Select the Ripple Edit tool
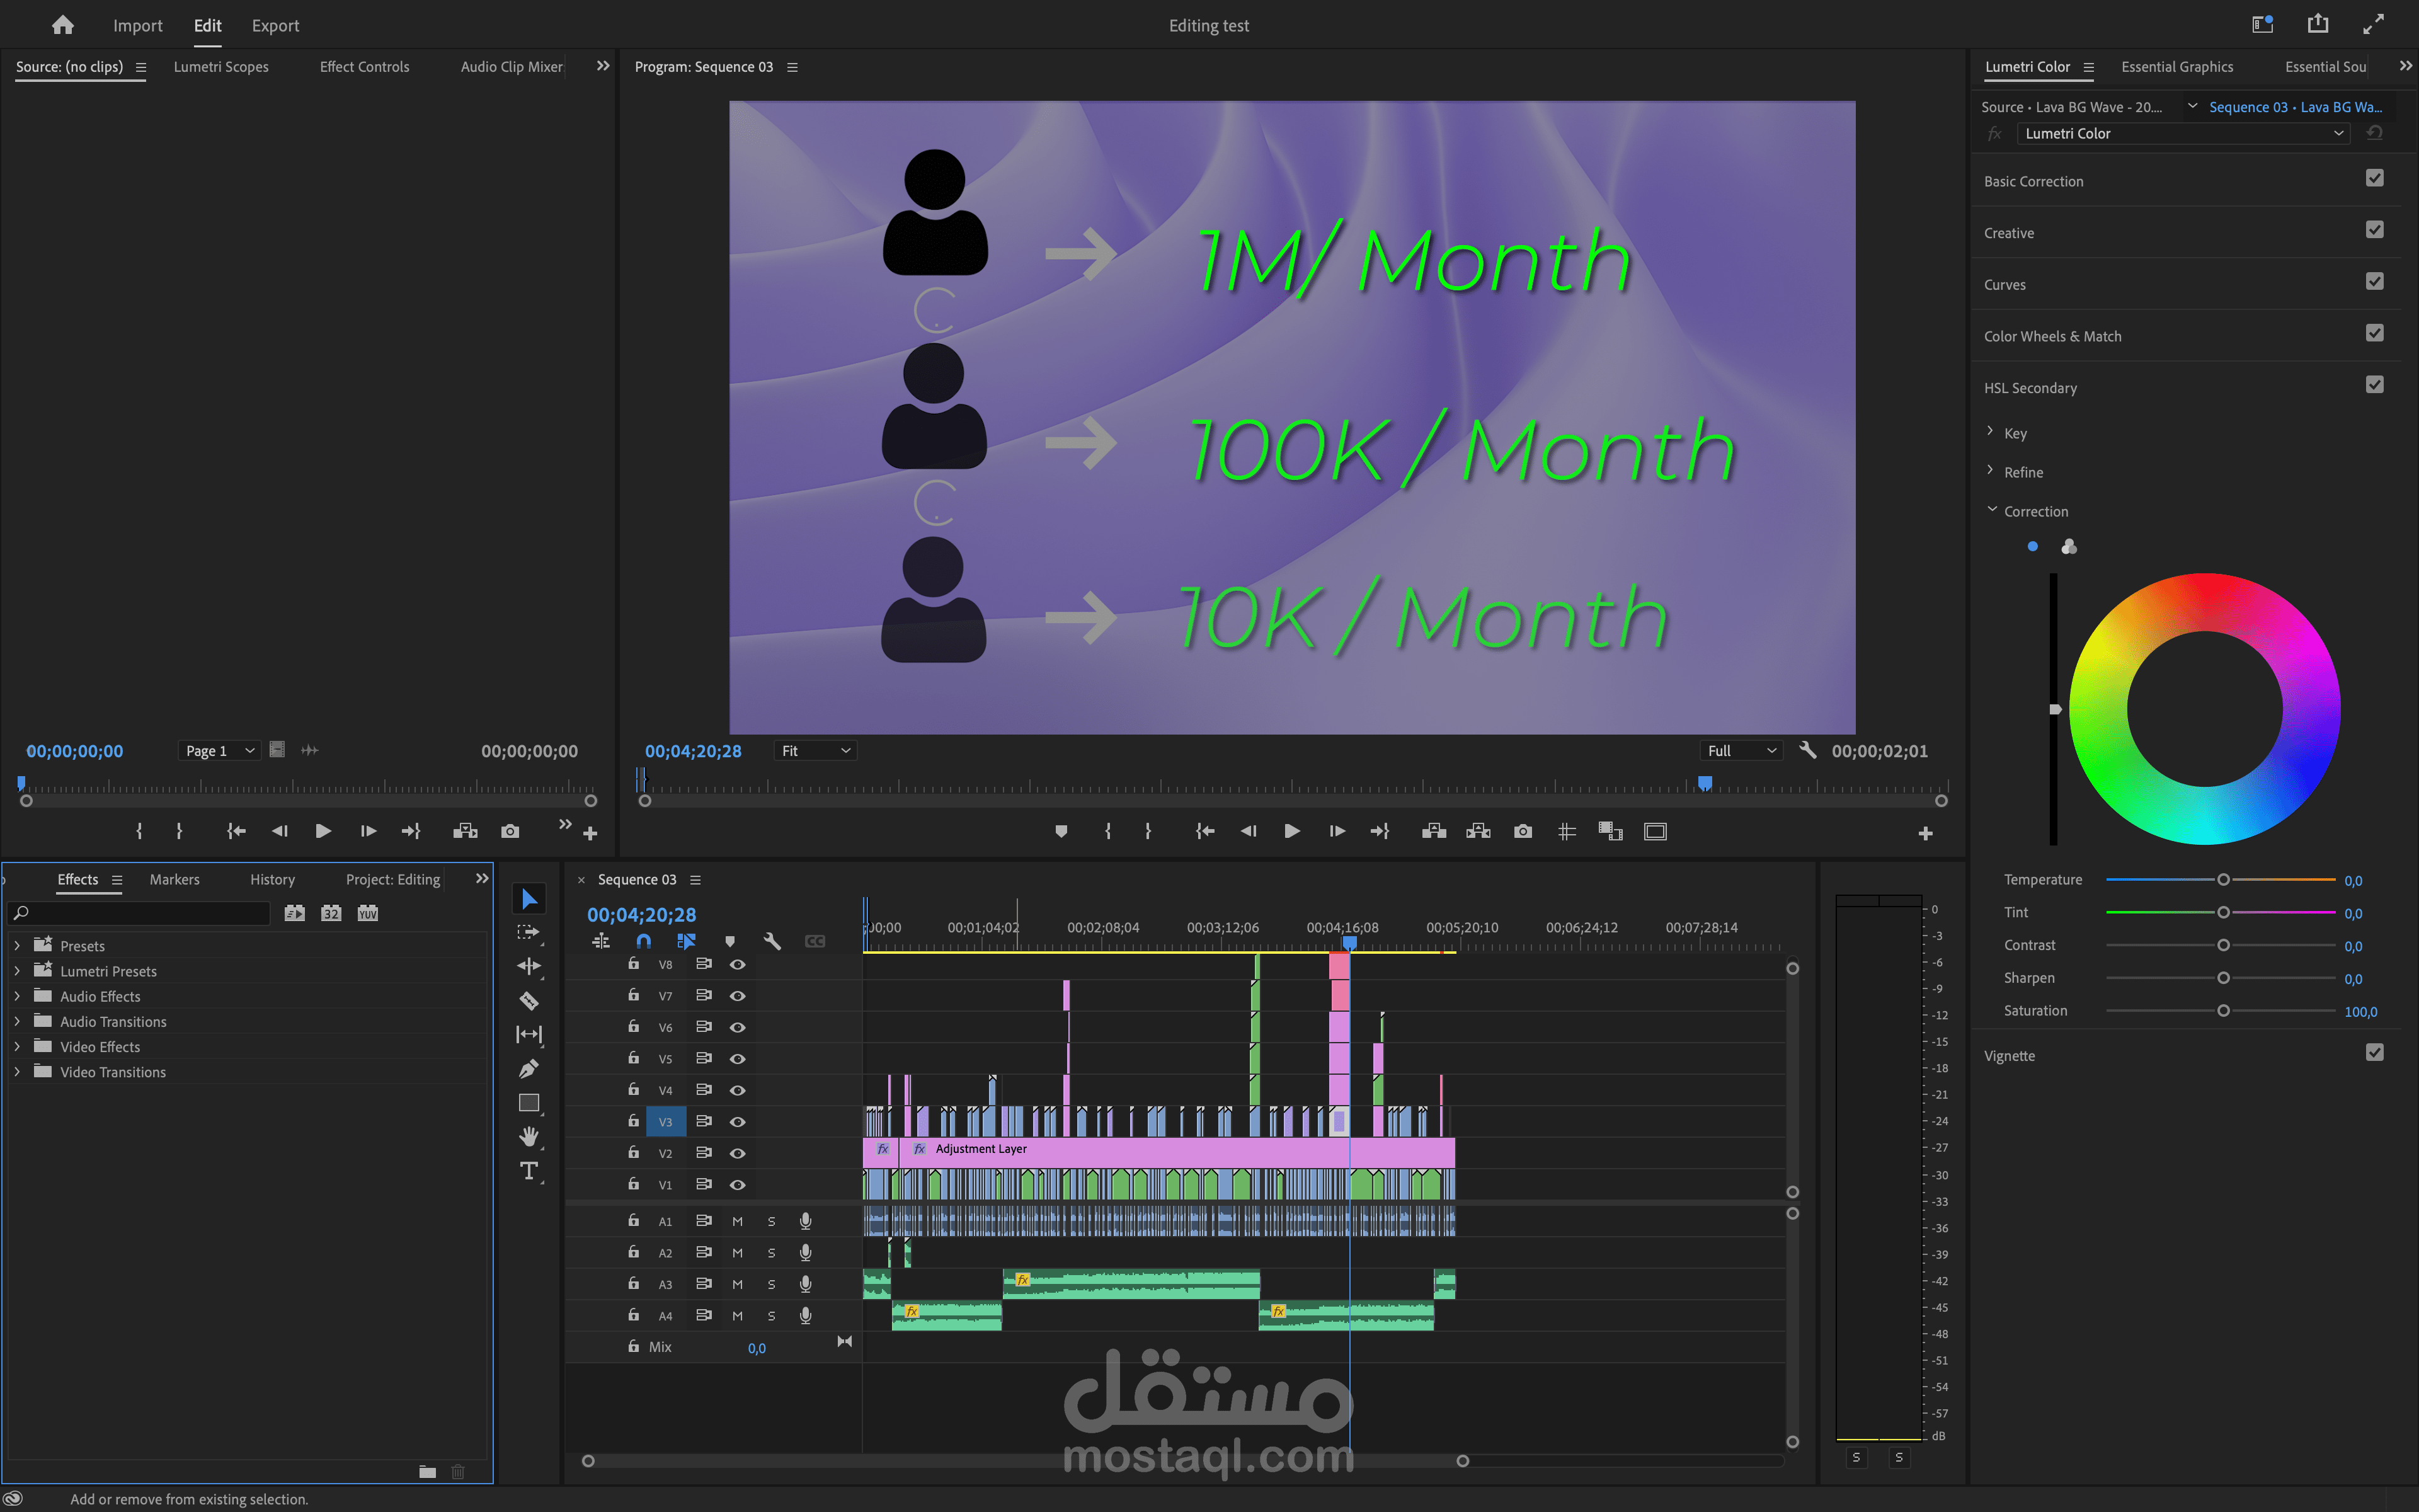This screenshot has height=1512, width=2419. 529,966
